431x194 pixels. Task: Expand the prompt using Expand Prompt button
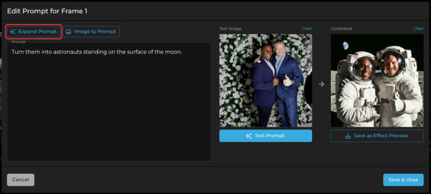(34, 32)
